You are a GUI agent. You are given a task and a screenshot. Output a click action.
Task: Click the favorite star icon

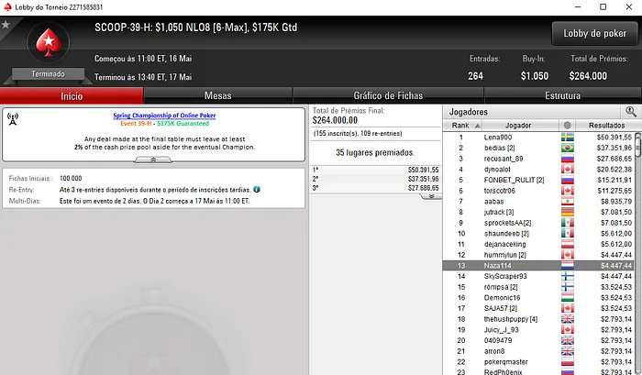[x=6, y=25]
